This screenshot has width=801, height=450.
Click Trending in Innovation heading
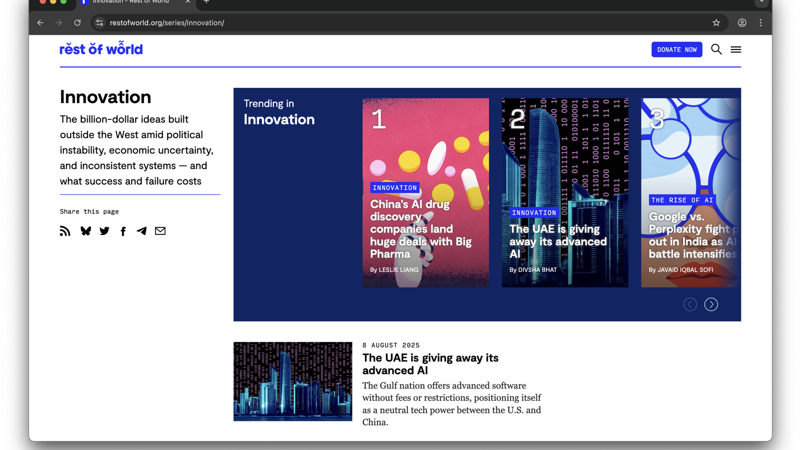click(279, 112)
